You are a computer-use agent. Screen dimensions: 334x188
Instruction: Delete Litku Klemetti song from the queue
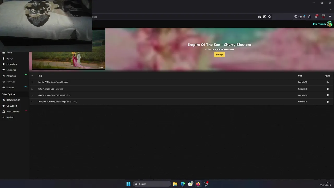(x=328, y=89)
